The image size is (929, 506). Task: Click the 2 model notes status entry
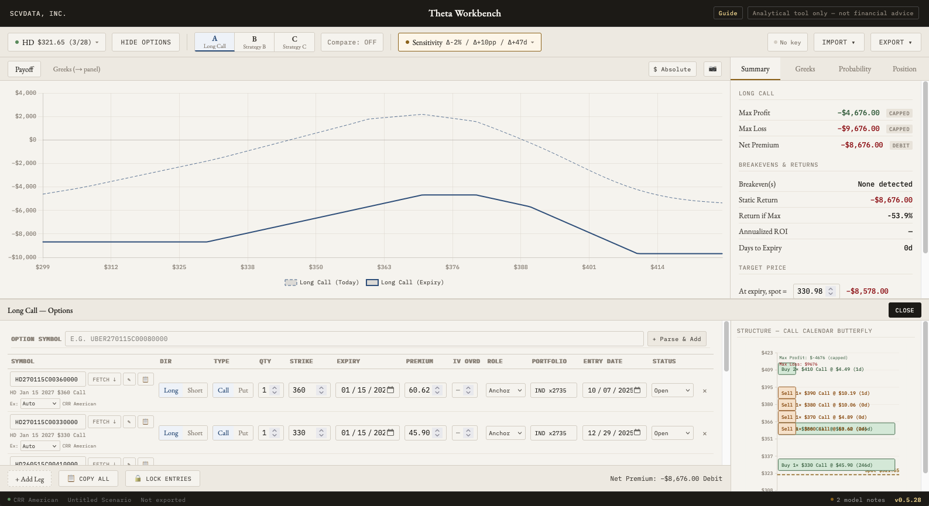858,500
